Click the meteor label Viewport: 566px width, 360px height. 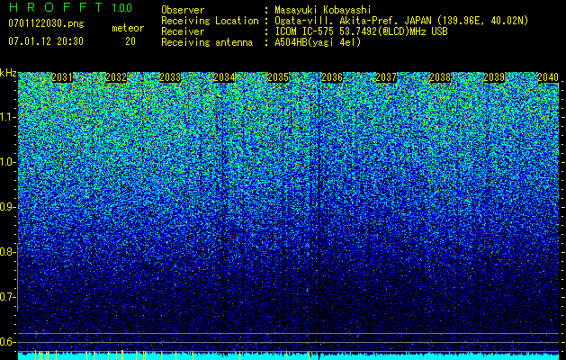pos(128,28)
